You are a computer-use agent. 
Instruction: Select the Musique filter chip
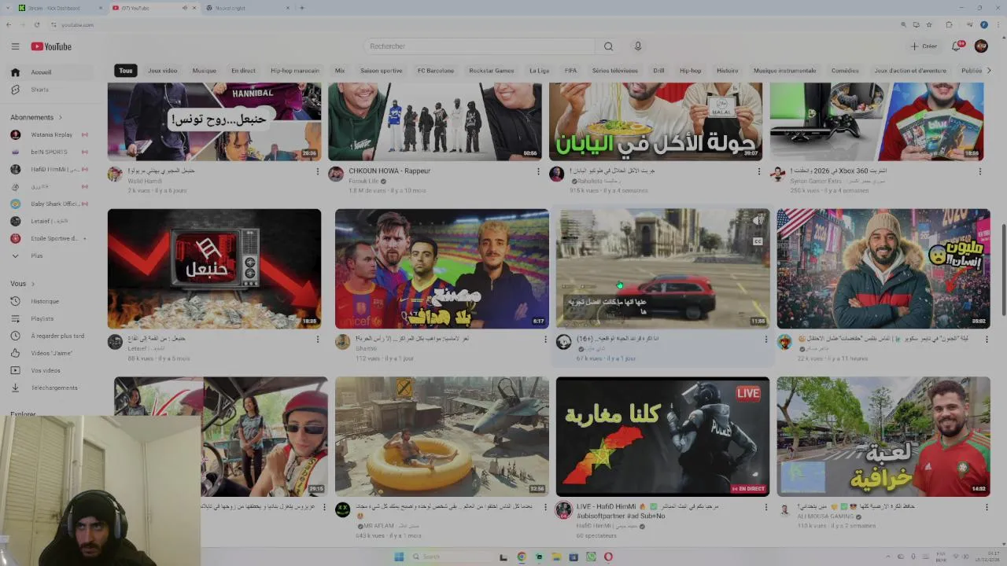205,71
